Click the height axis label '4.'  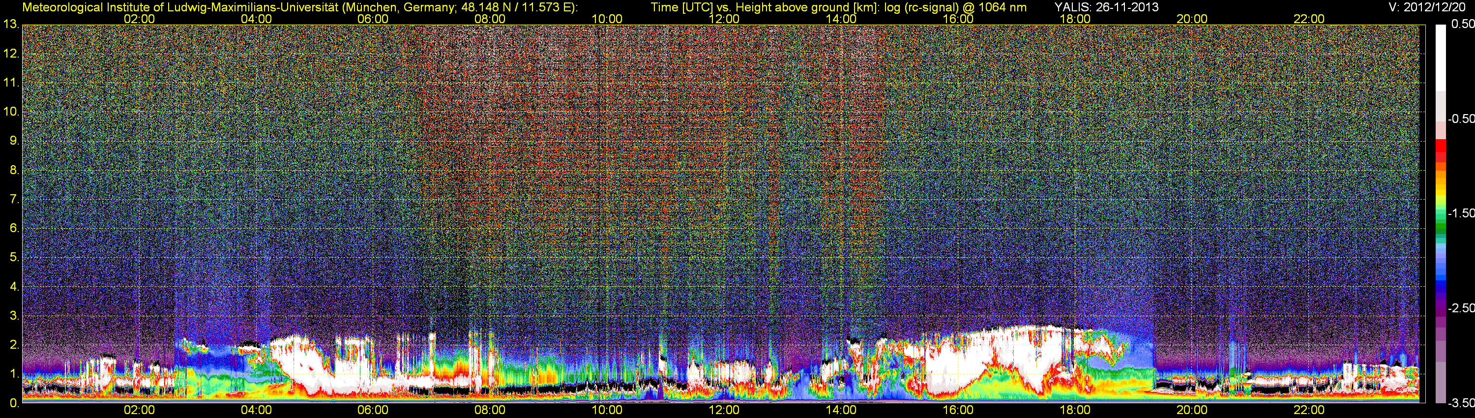coord(14,286)
